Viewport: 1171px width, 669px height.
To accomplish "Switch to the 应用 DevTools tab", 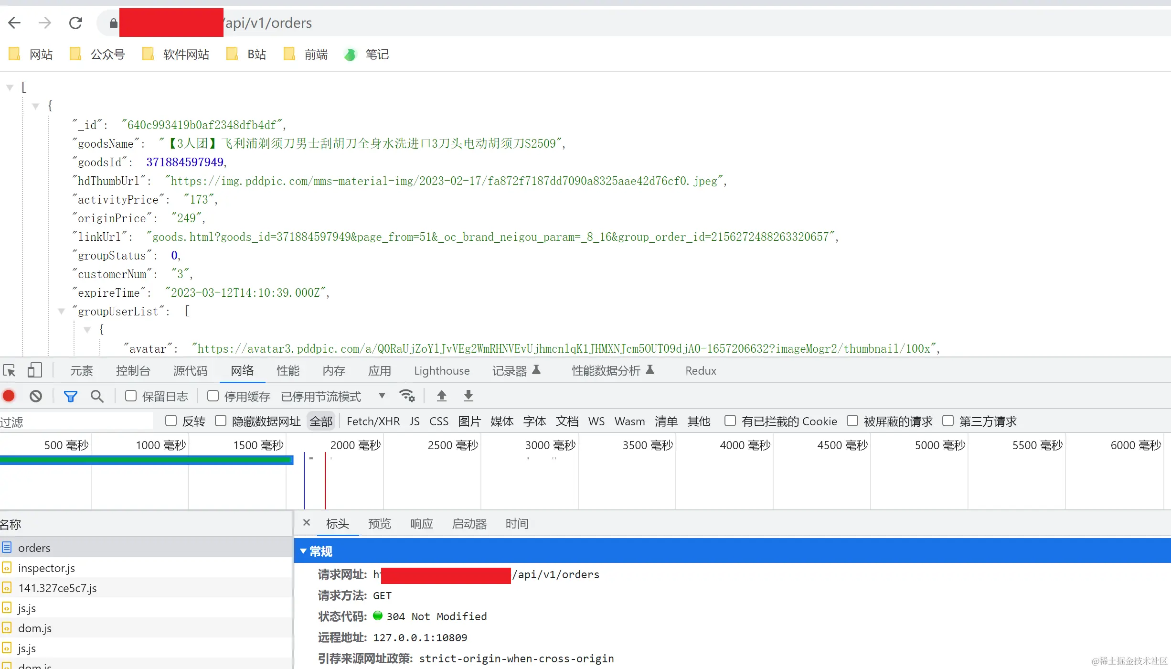I will click(x=380, y=370).
